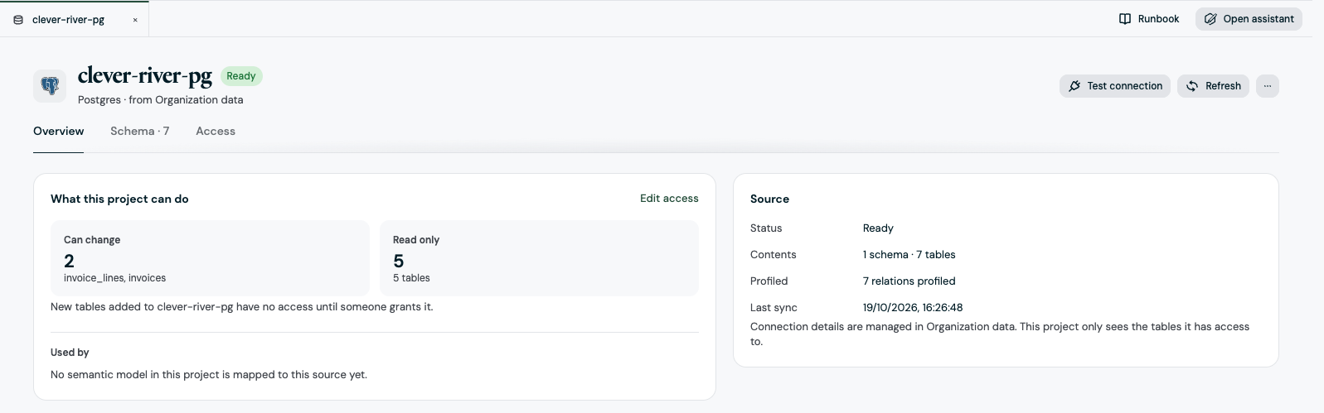Open the Runbook
The height and width of the screenshot is (413, 1324).
1149,19
